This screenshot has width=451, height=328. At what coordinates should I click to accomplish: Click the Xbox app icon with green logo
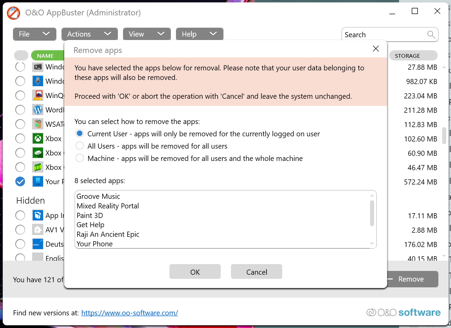tap(38, 138)
